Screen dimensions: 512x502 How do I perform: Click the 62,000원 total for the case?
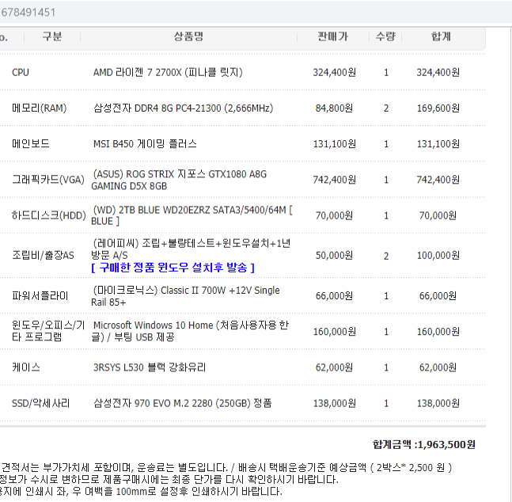coord(438,367)
